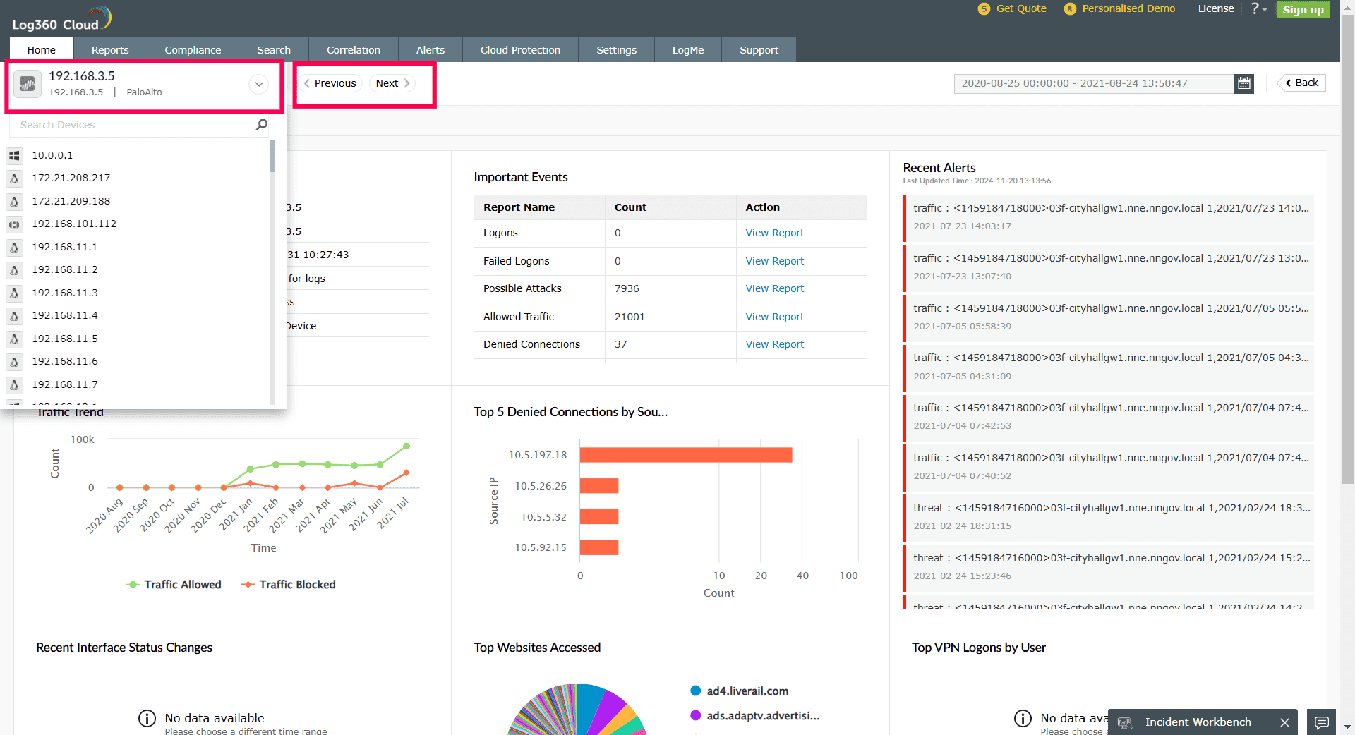Click the Linux icon beside 192.168.11.7
Viewport: 1355px width, 735px height.
(x=14, y=384)
